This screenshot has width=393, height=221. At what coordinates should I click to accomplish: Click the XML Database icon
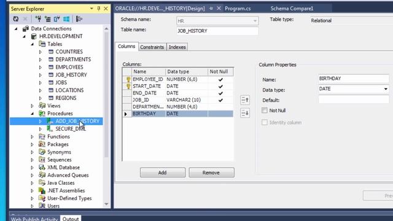click(x=42, y=168)
